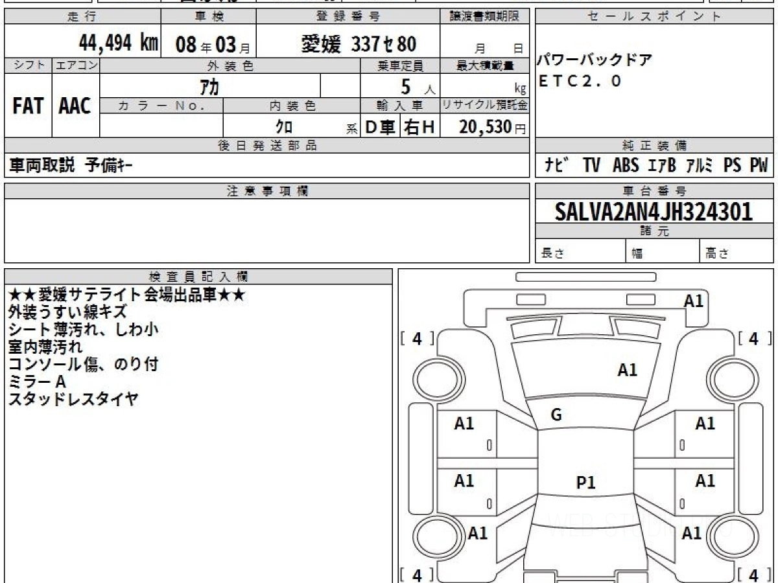Click the 登録番号 header

[348, 17]
